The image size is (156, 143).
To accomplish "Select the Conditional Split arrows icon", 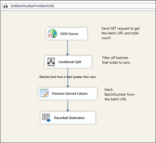I will pyautogui.click(x=51, y=62).
